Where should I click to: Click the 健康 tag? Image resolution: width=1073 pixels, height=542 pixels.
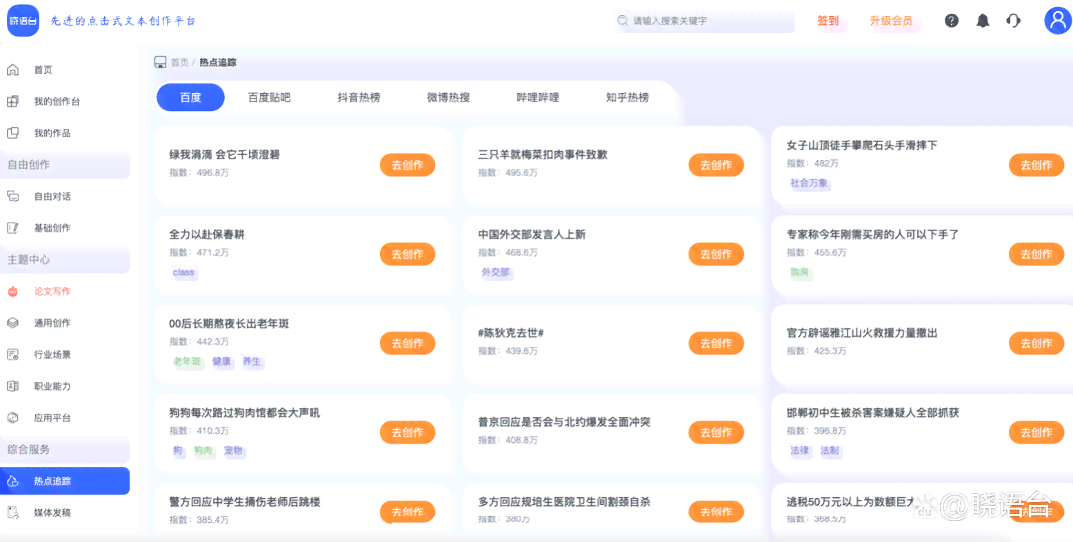pyautogui.click(x=221, y=361)
